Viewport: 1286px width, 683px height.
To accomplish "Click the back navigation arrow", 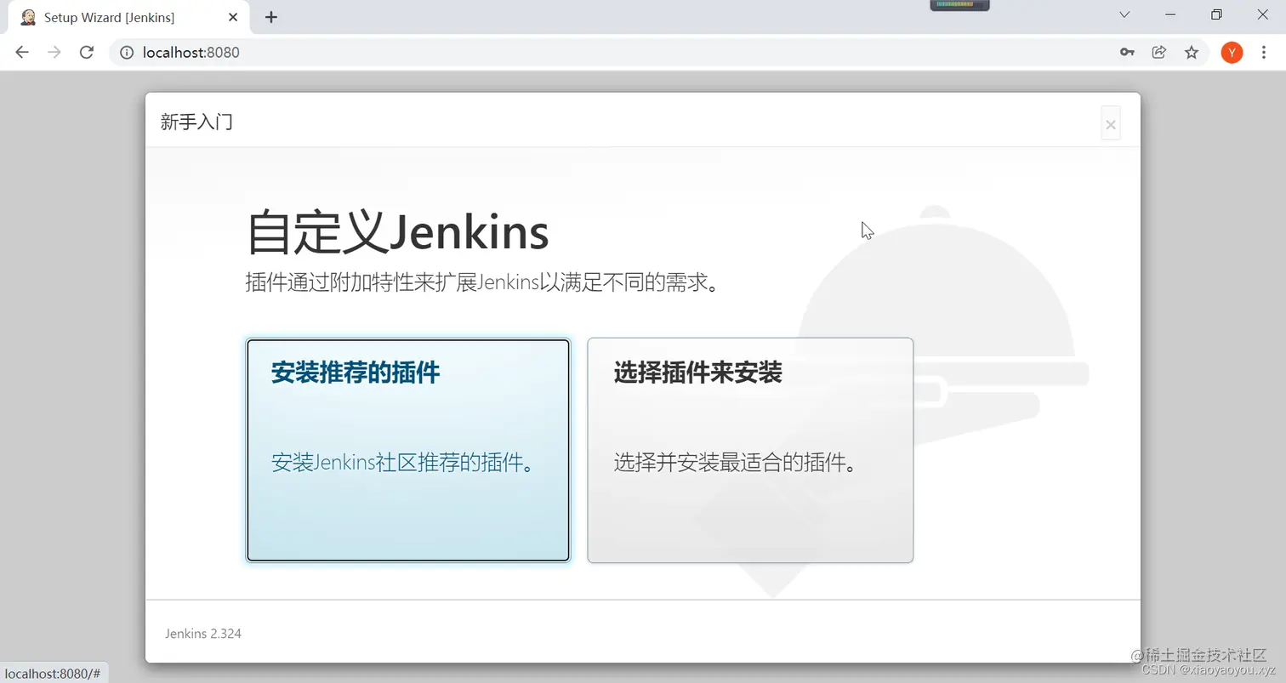I will 21,52.
